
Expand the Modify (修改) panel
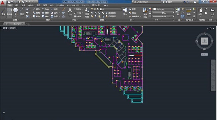pos(49,20)
